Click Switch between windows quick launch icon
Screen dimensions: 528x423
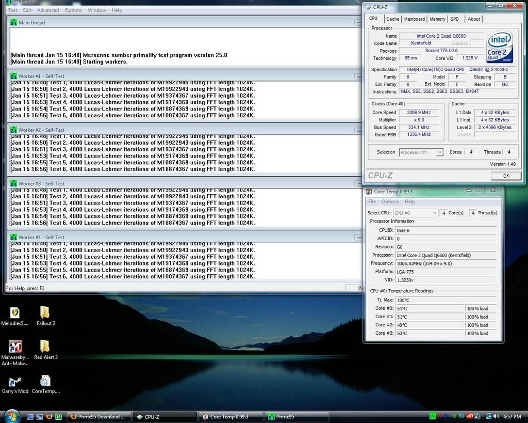39,417
